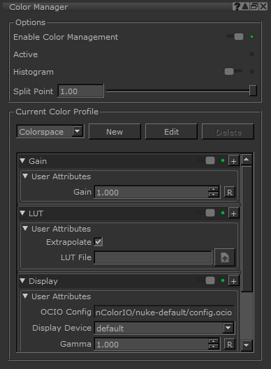This screenshot has height=369, width=271.
Task: Click the Edit profile button
Action: coord(171,132)
